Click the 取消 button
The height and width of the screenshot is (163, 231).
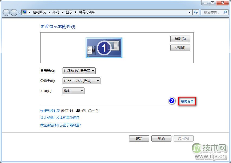pos(161,139)
